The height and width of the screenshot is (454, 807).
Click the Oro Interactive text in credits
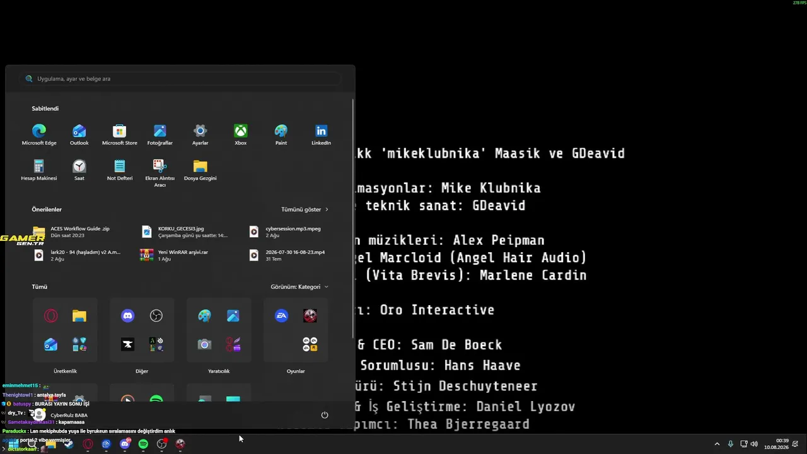coord(437,310)
